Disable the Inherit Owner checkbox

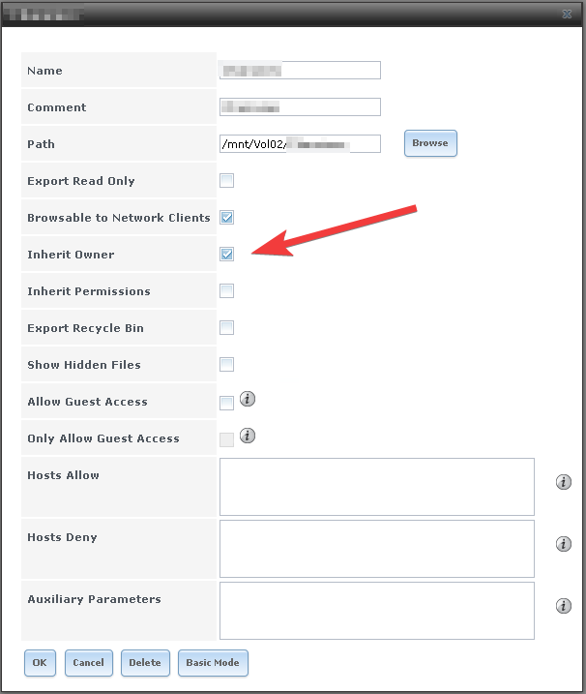[x=227, y=254]
